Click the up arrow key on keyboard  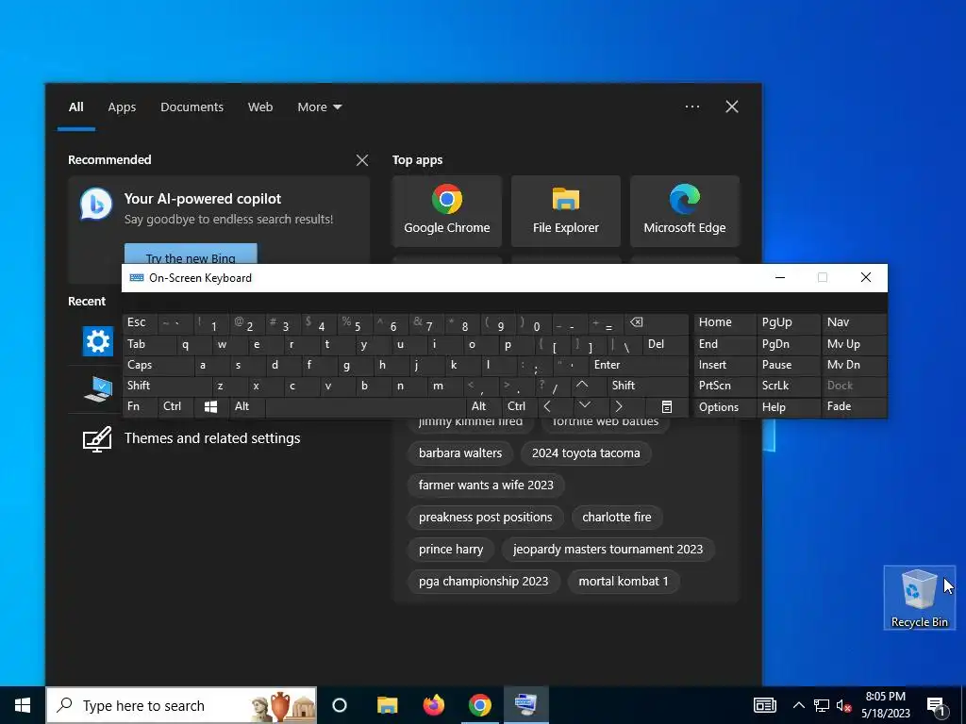tap(582, 386)
